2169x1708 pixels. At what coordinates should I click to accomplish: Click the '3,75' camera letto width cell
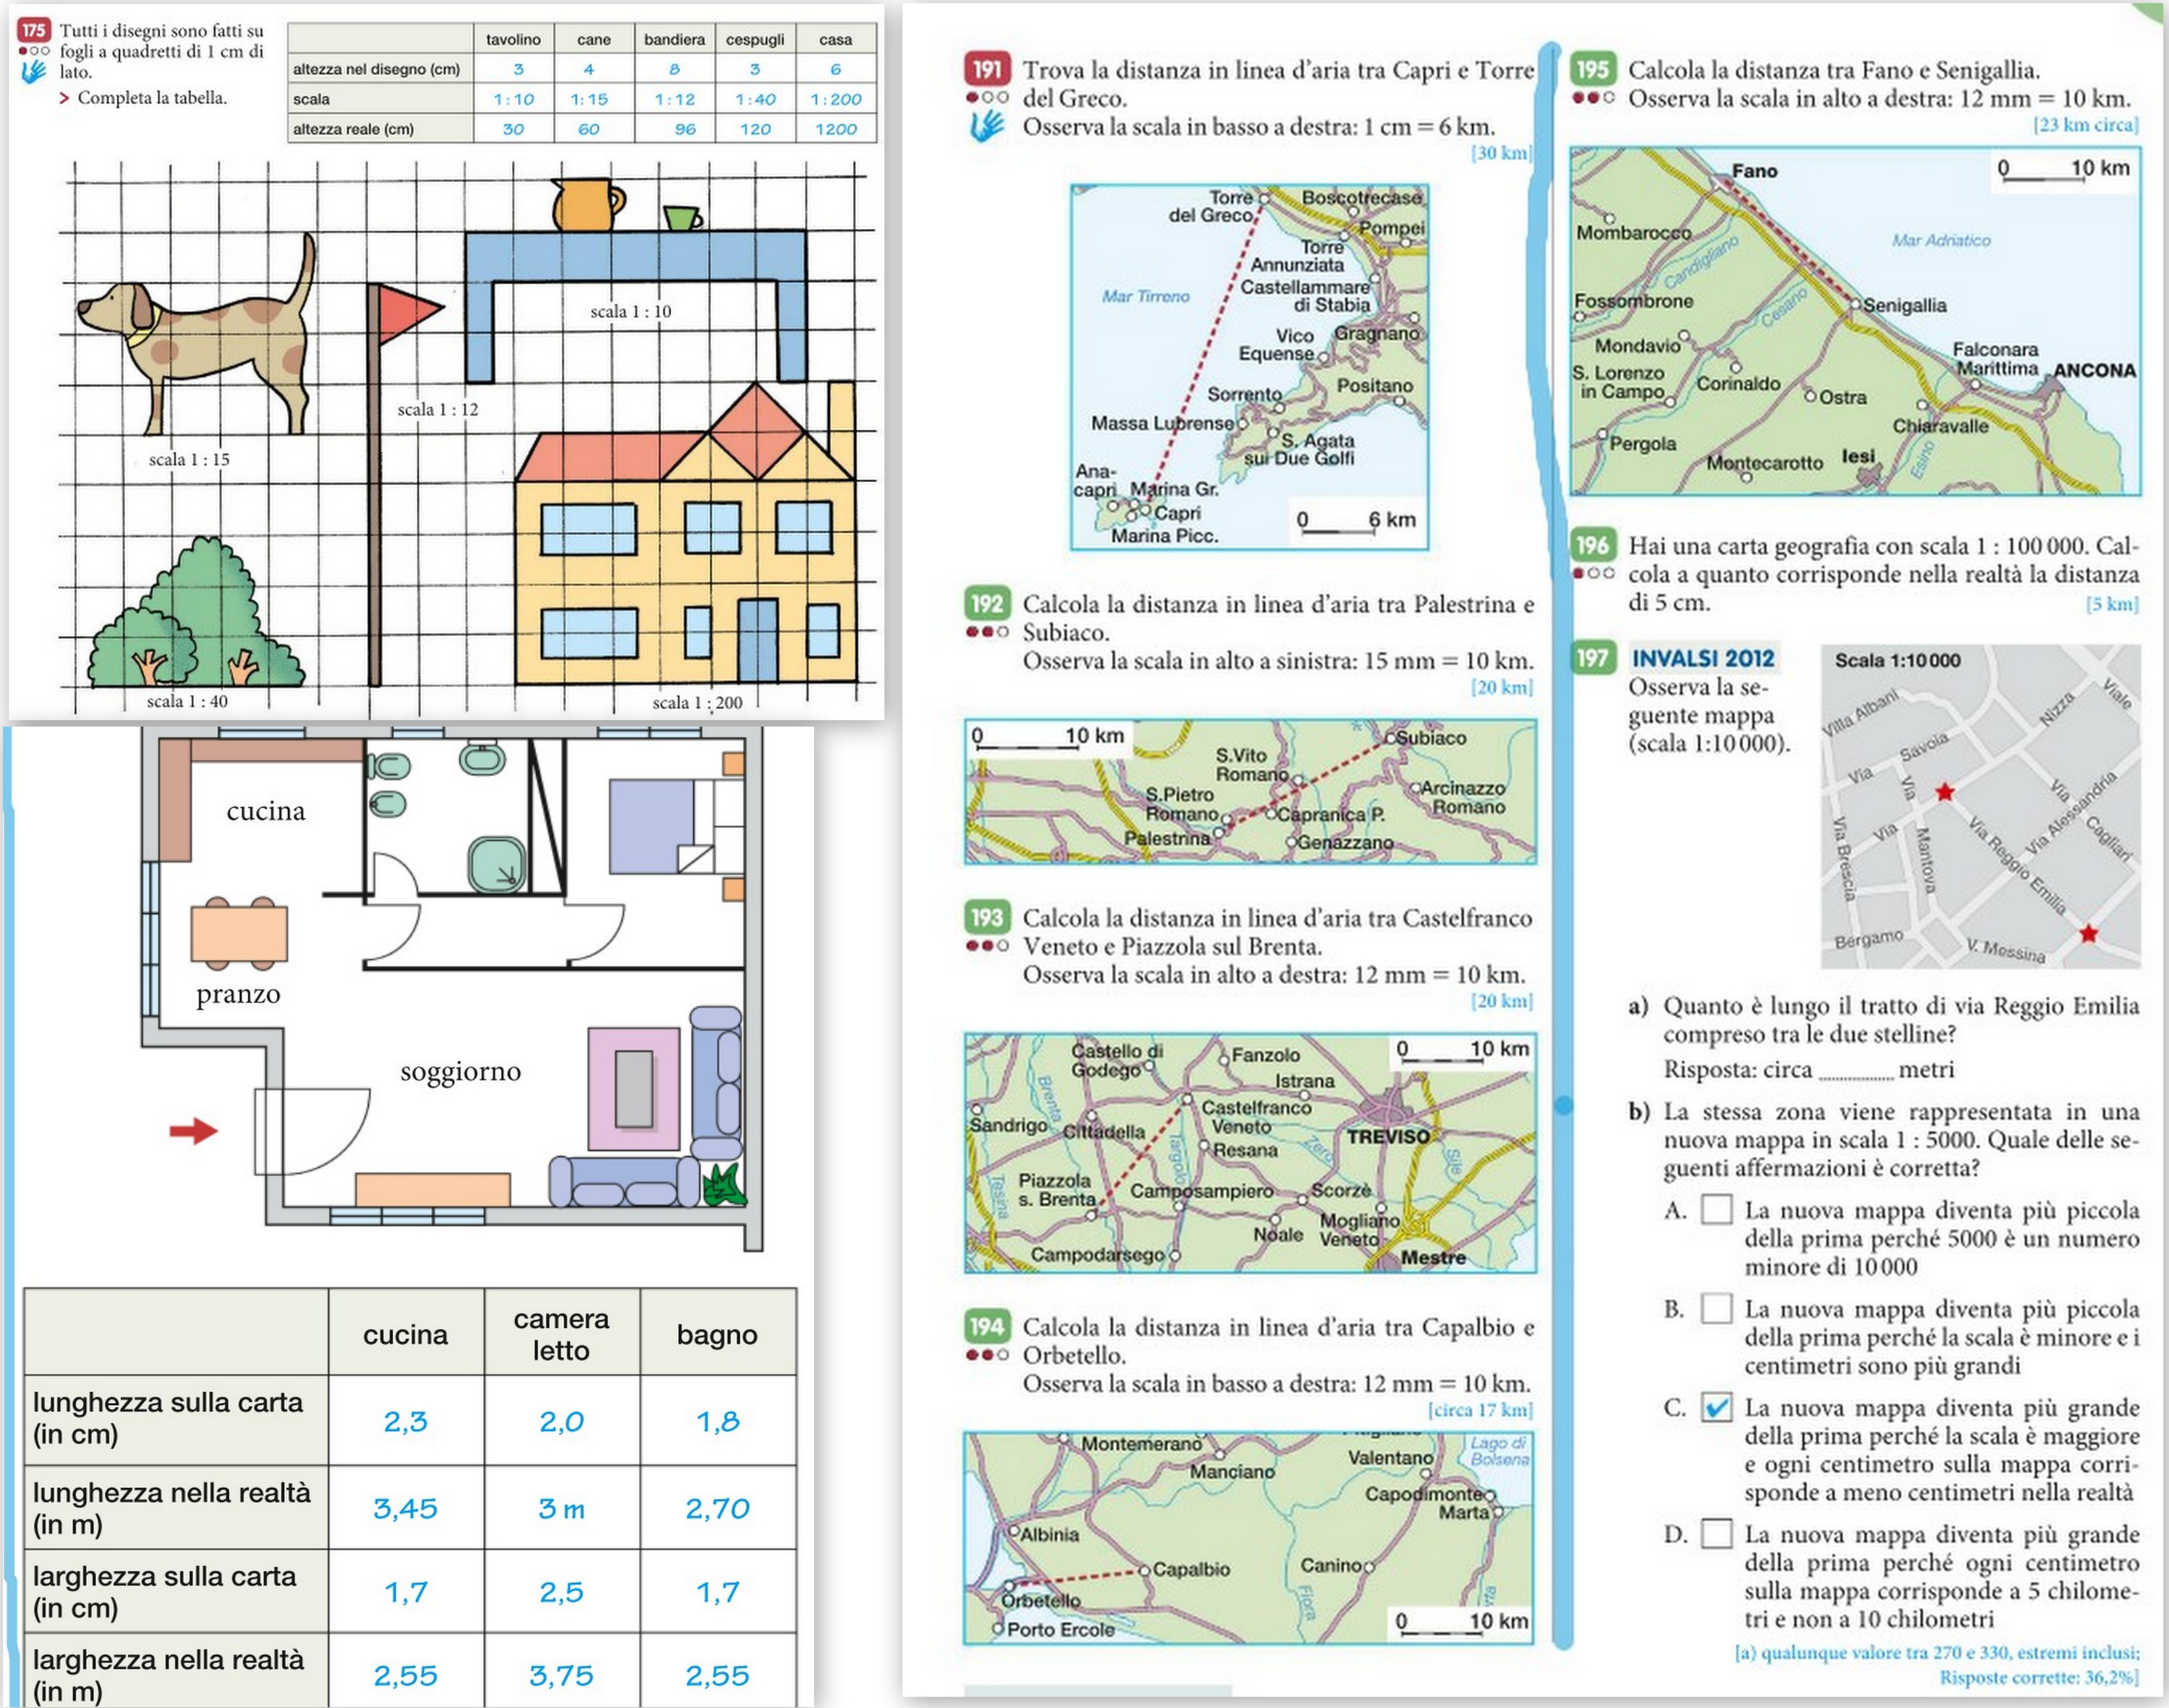561,1675
